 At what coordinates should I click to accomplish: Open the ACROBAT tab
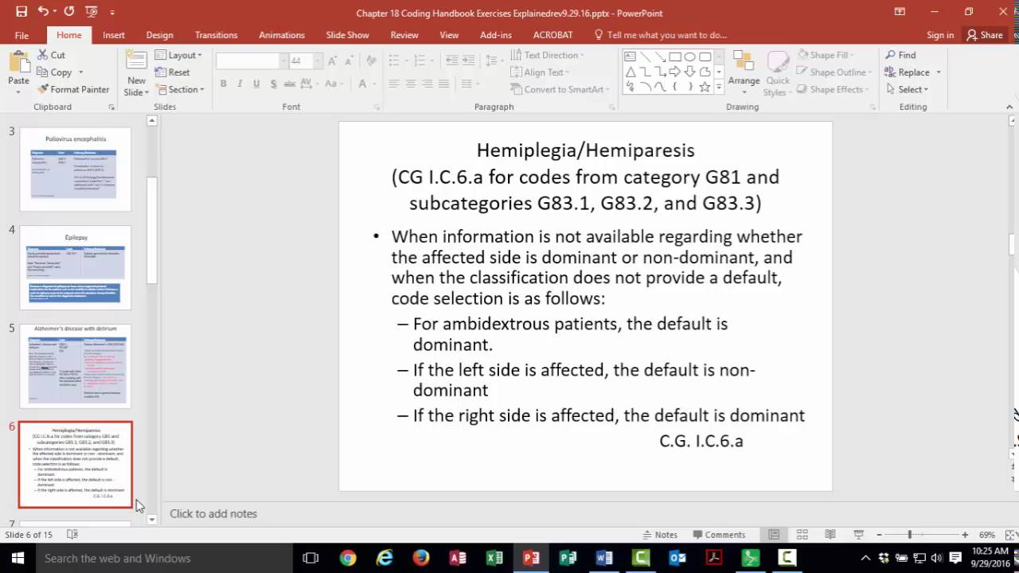click(x=552, y=35)
